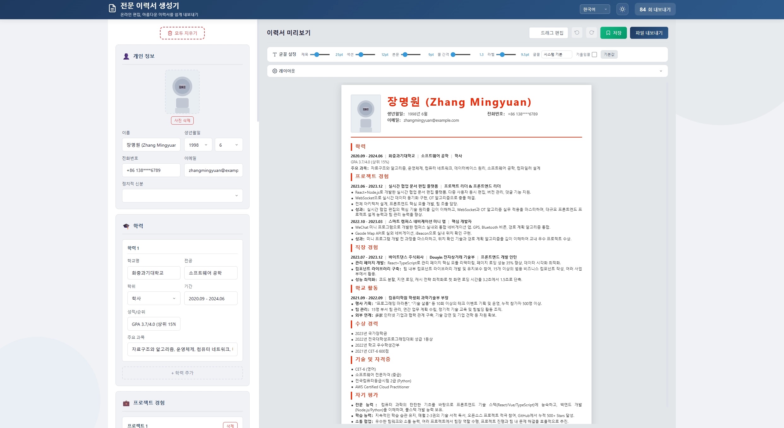Click the 기본값 reset button
This screenshot has width=784, height=428.
609,55
